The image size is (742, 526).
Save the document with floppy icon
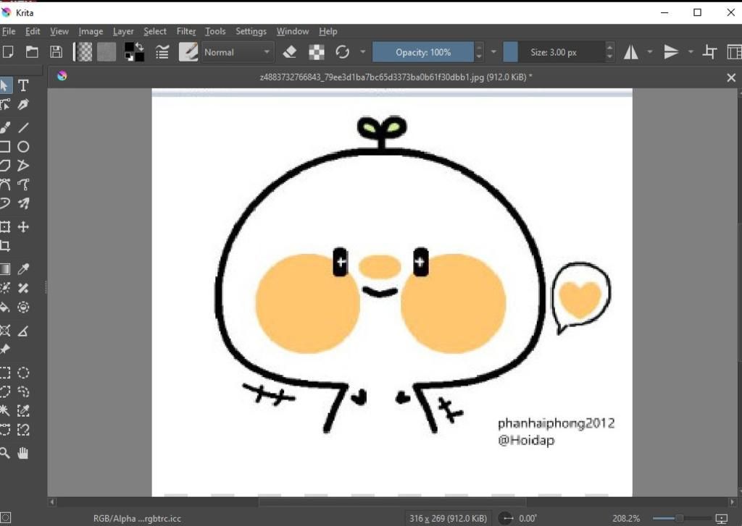click(x=57, y=52)
